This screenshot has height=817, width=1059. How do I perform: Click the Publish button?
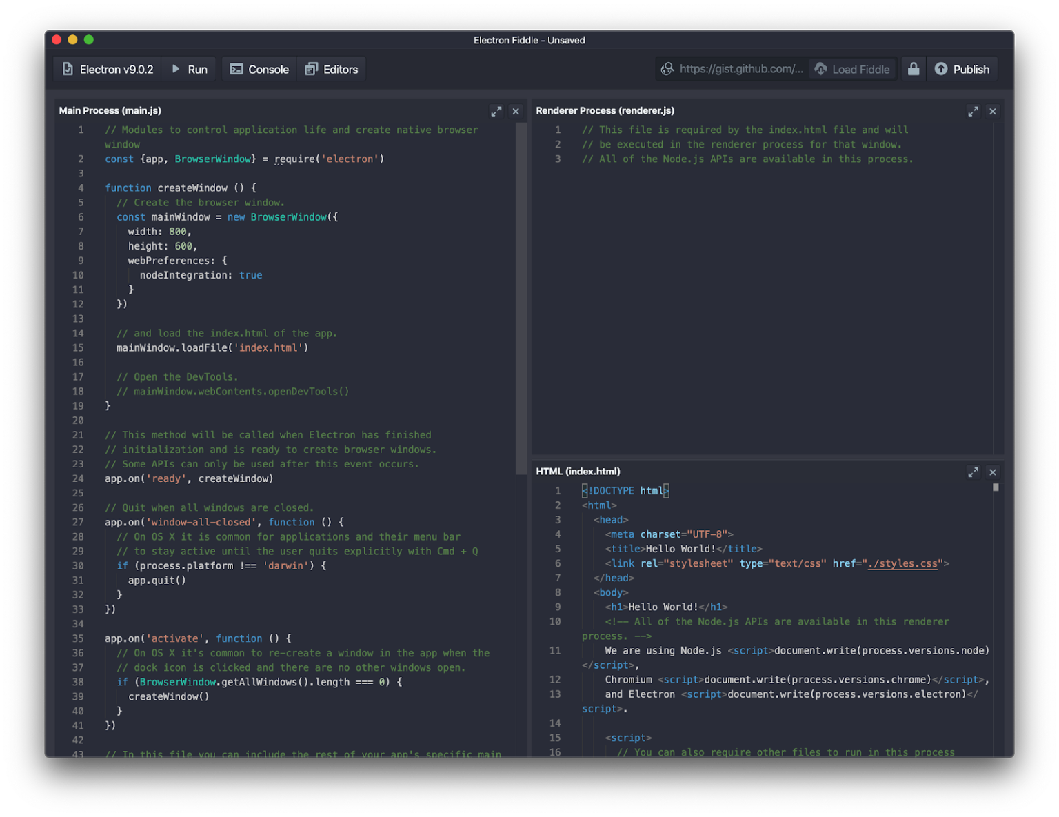(x=962, y=69)
